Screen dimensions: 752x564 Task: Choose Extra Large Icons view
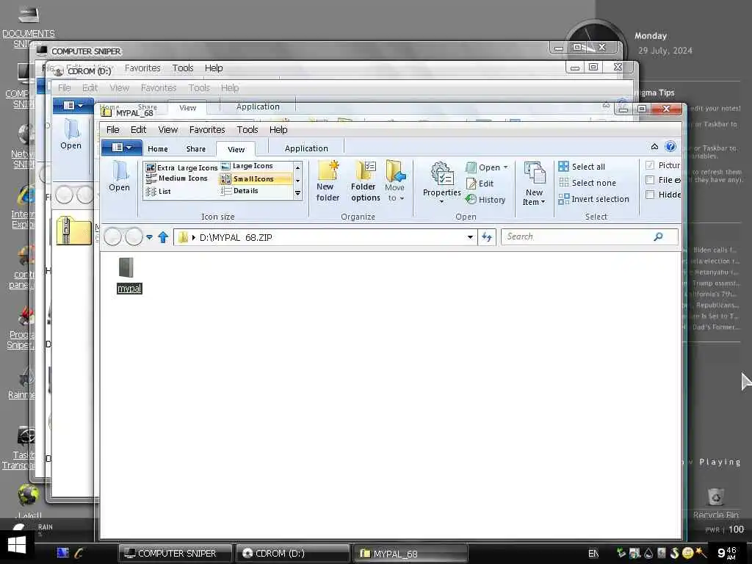point(182,167)
